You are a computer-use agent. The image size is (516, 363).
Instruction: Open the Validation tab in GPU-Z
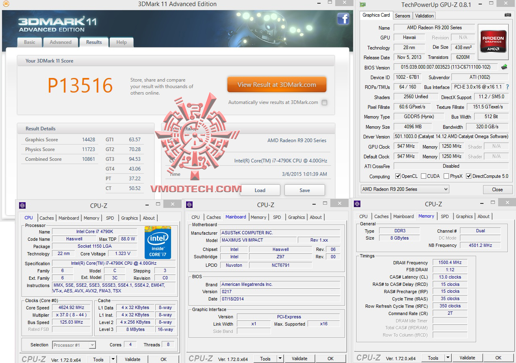click(425, 16)
